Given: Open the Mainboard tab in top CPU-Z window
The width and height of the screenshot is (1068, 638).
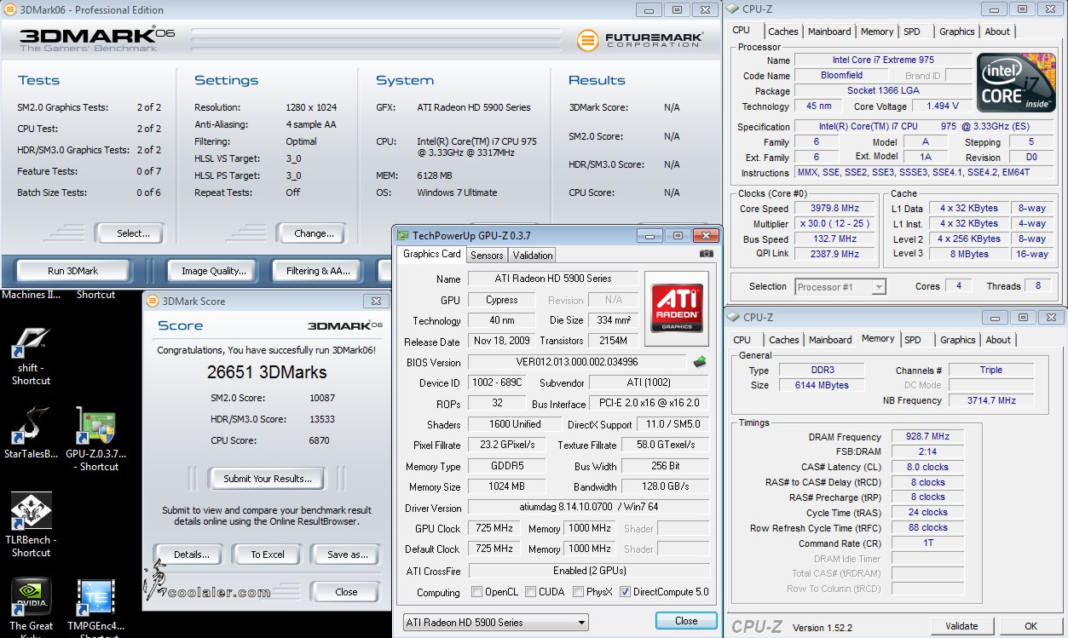Looking at the screenshot, I should [x=828, y=32].
